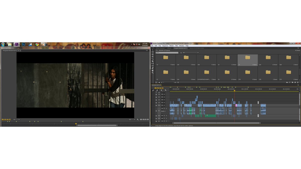Open the 1/2 playback resolution dropdown

(x=132, y=119)
